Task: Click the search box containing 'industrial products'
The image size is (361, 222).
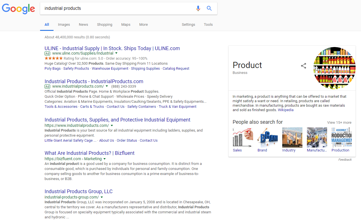Action: tap(129, 8)
